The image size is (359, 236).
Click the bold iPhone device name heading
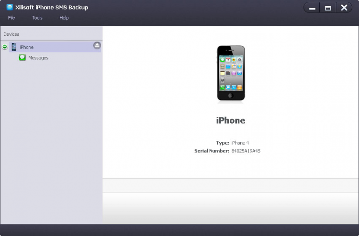[x=231, y=120]
